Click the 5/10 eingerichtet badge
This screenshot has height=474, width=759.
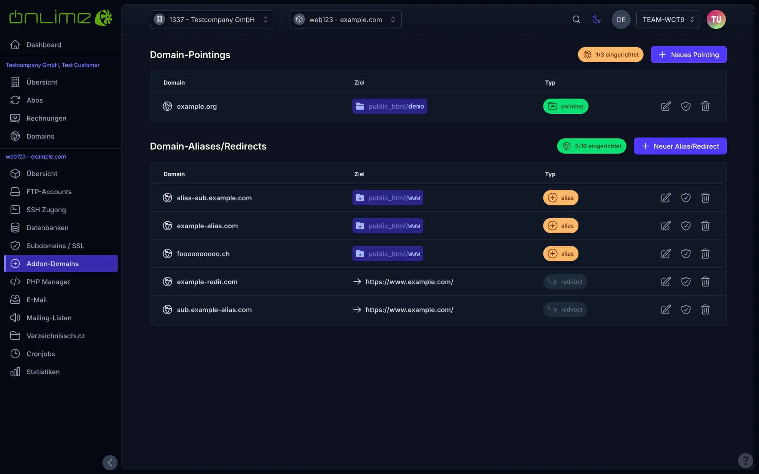pyautogui.click(x=592, y=146)
